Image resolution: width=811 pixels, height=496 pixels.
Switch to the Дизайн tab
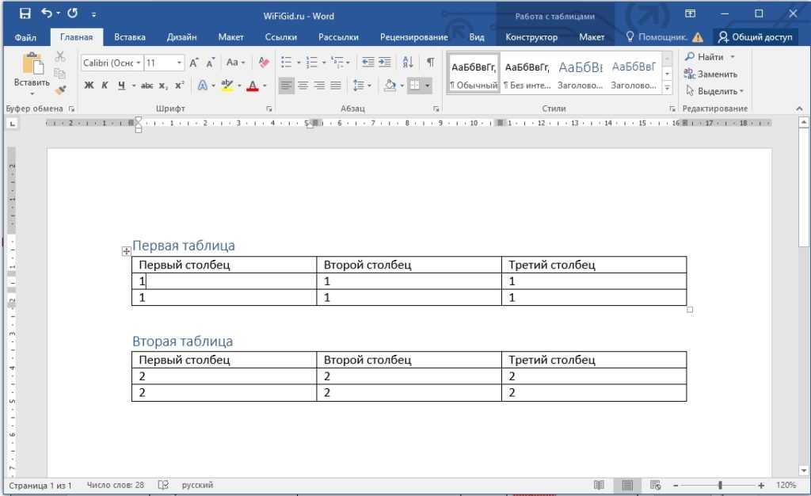pyautogui.click(x=181, y=37)
